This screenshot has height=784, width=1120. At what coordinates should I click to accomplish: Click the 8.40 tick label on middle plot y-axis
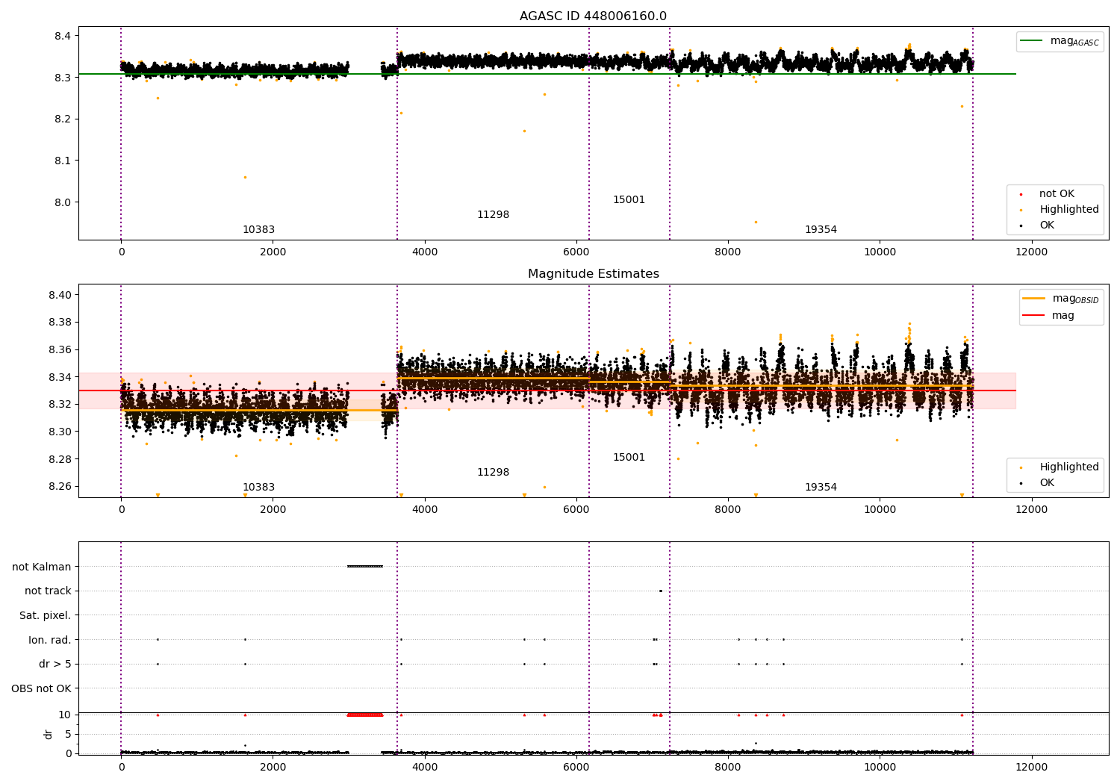point(60,295)
